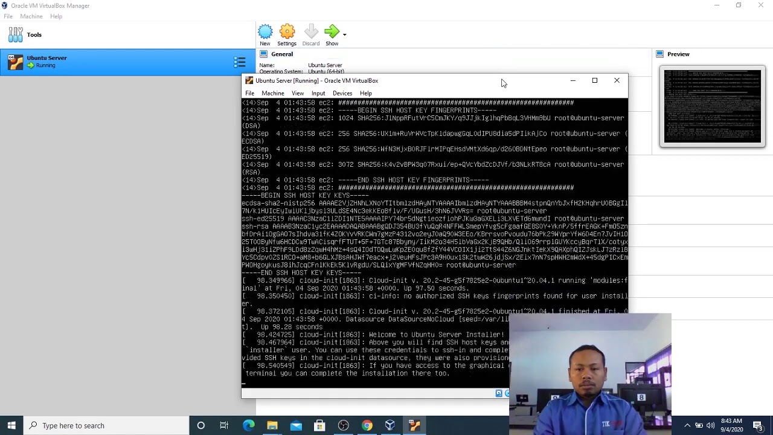Open machine tools menu icon for Ubuntu Server

point(240,62)
